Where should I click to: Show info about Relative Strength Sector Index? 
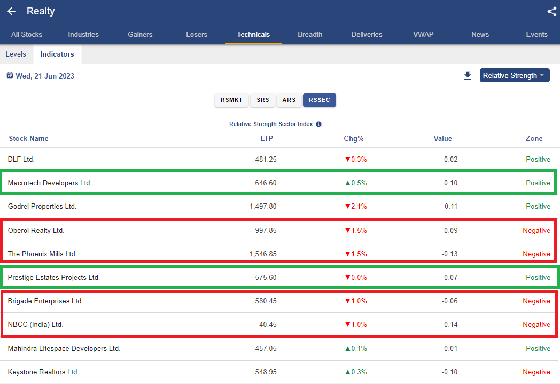318,124
